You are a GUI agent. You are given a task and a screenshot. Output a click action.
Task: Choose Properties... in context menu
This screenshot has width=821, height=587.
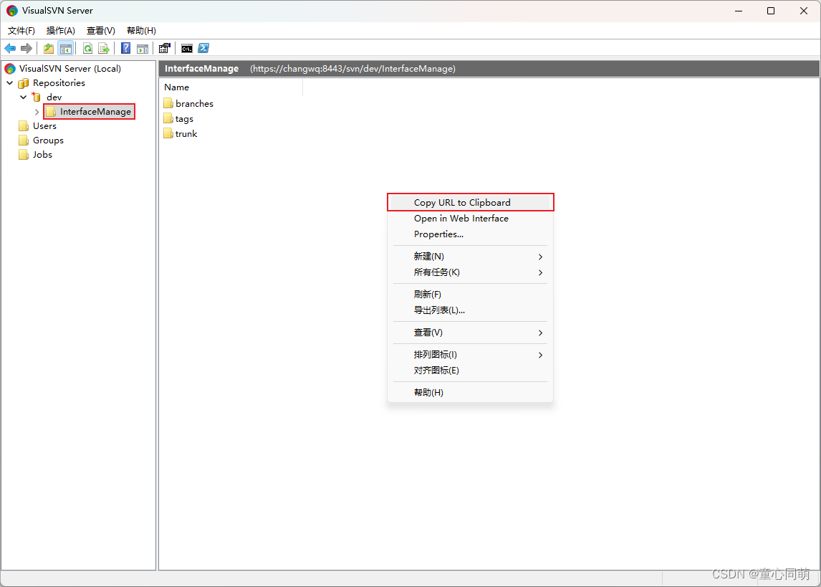470,234
